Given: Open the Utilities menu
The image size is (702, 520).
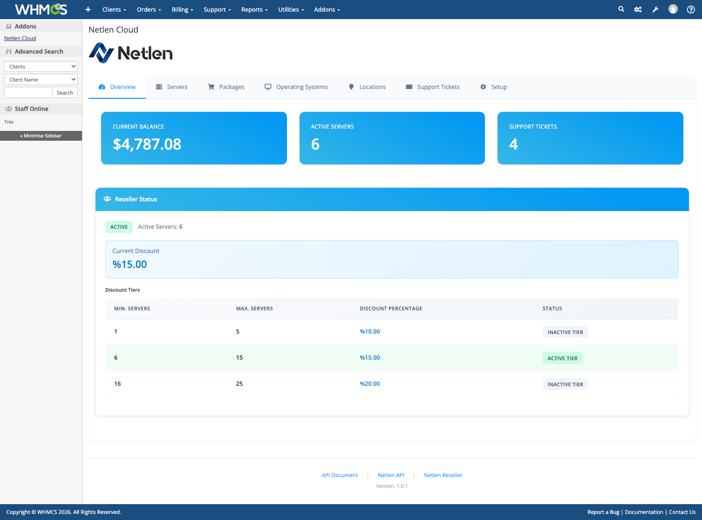Looking at the screenshot, I should pos(291,9).
